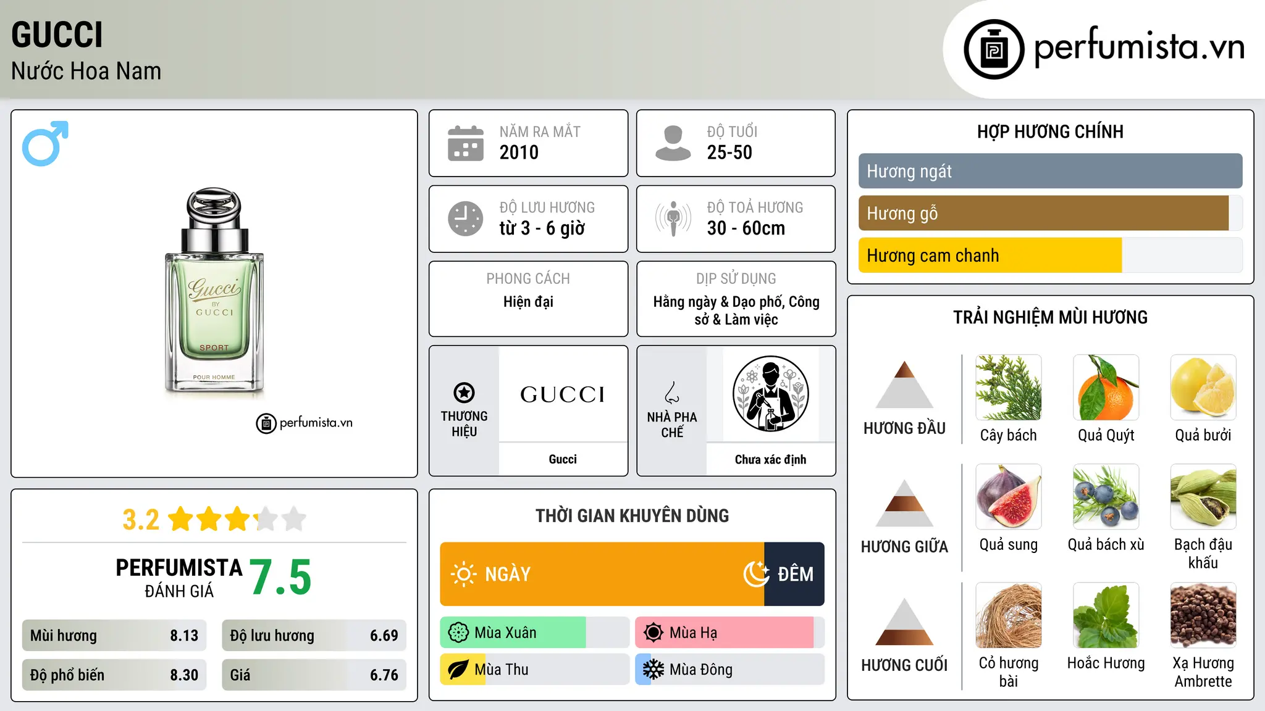Click the NGÀY label in the orange bar
This screenshot has width=1265, height=711.
pos(508,575)
